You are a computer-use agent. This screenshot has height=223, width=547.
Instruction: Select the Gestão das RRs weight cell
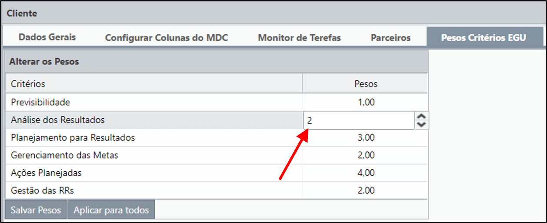click(365, 190)
